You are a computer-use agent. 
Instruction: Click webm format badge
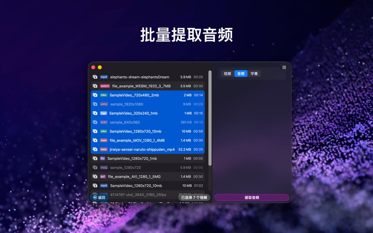[105, 86]
